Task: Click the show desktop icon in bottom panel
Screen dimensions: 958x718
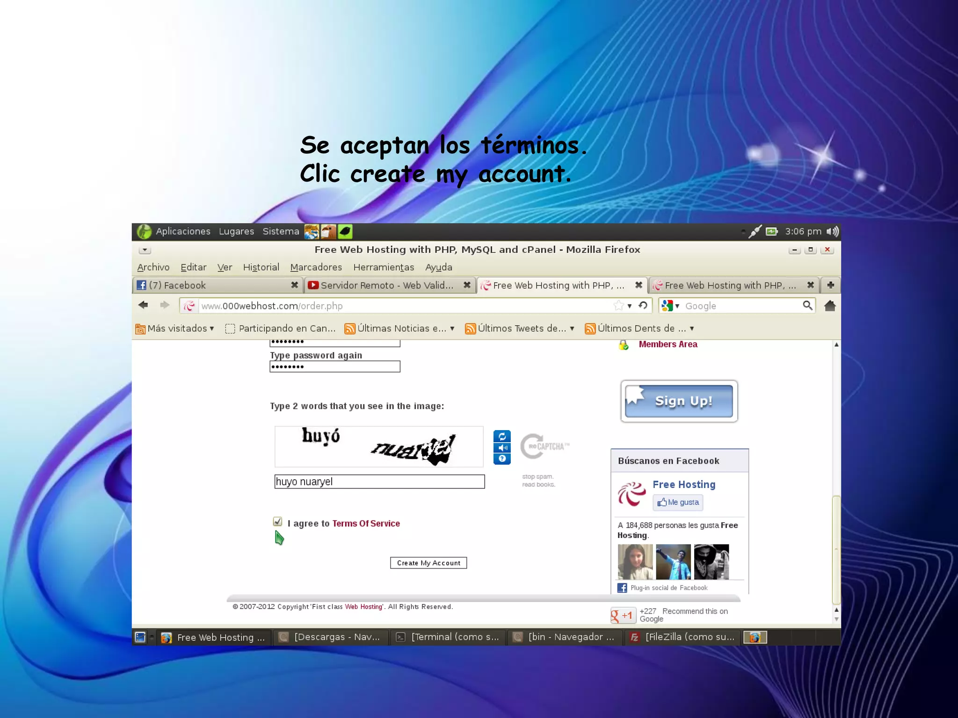Action: tap(140, 637)
